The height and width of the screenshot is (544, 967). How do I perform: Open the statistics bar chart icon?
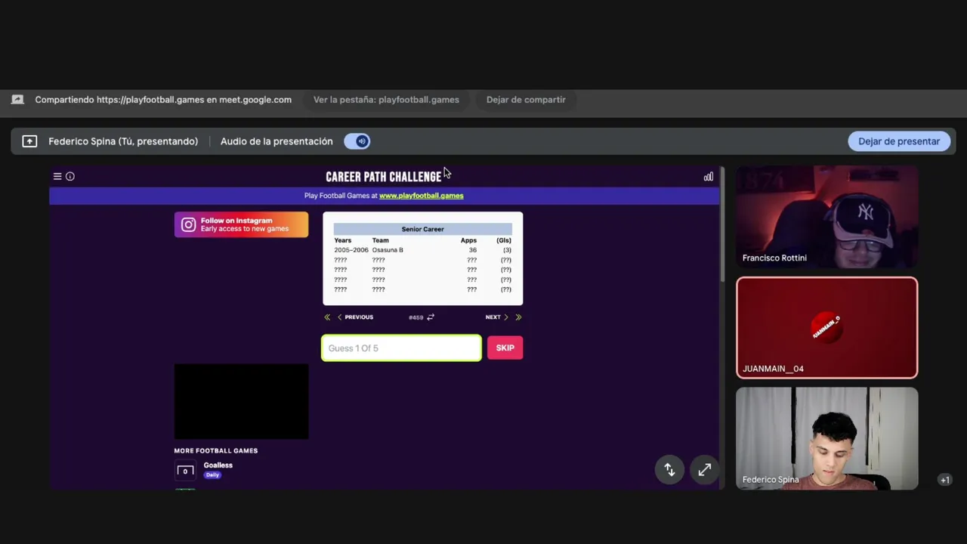click(x=708, y=177)
